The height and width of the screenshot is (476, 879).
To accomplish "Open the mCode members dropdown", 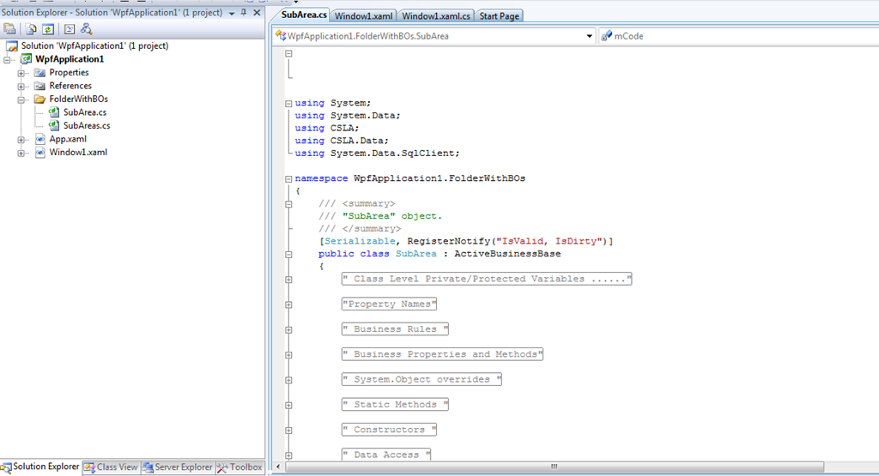I will click(x=738, y=36).
